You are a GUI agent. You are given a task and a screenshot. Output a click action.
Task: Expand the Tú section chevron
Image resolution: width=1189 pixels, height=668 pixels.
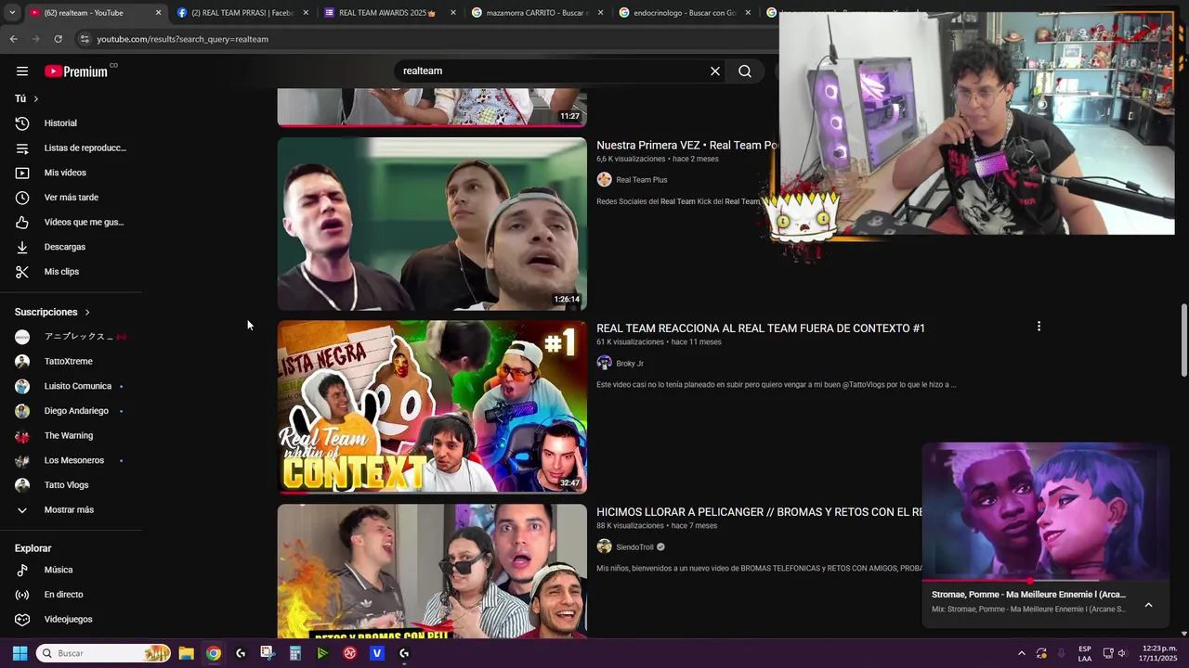[36, 98]
